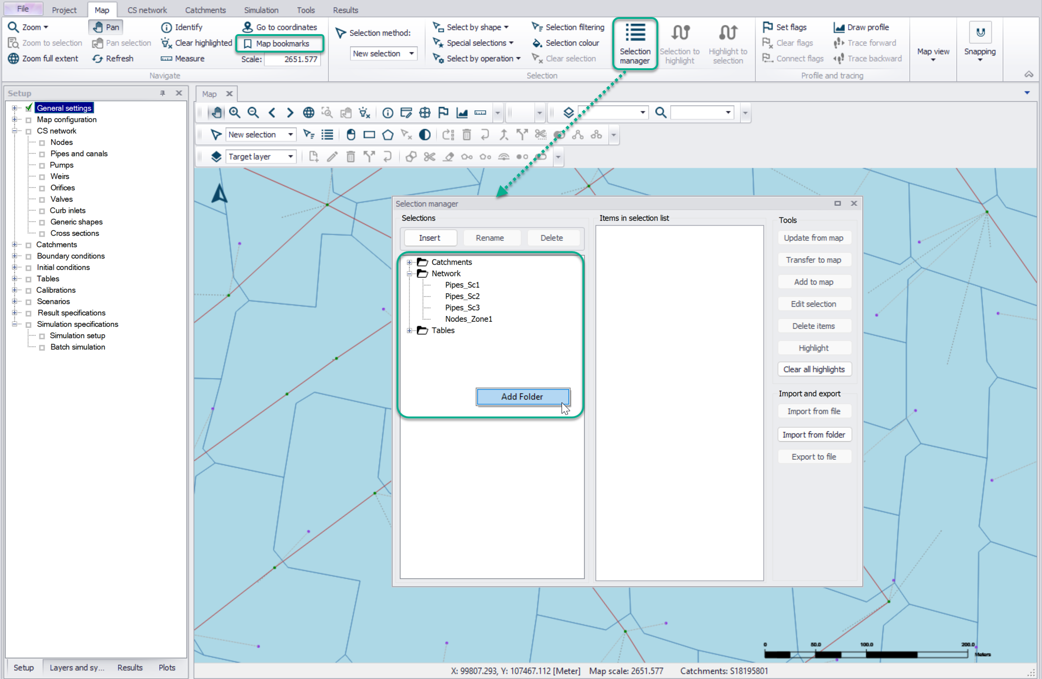
Task: Click globe full extent icon on map toolbar
Action: [309, 113]
